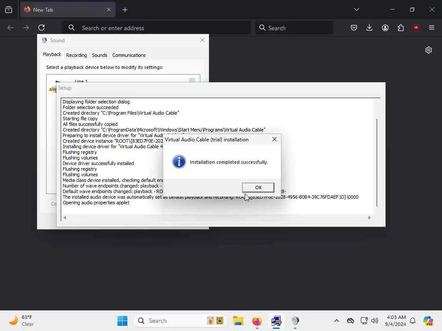Open Firefox recent browsing view icon
This screenshot has width=442, height=331.
click(9, 9)
